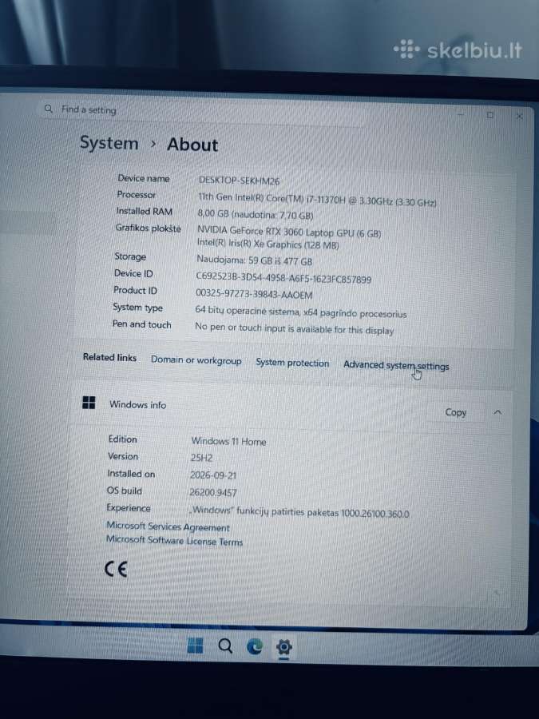The width and height of the screenshot is (539, 719).
Task: Open Microsoft Software License Terms link
Action: (x=174, y=540)
